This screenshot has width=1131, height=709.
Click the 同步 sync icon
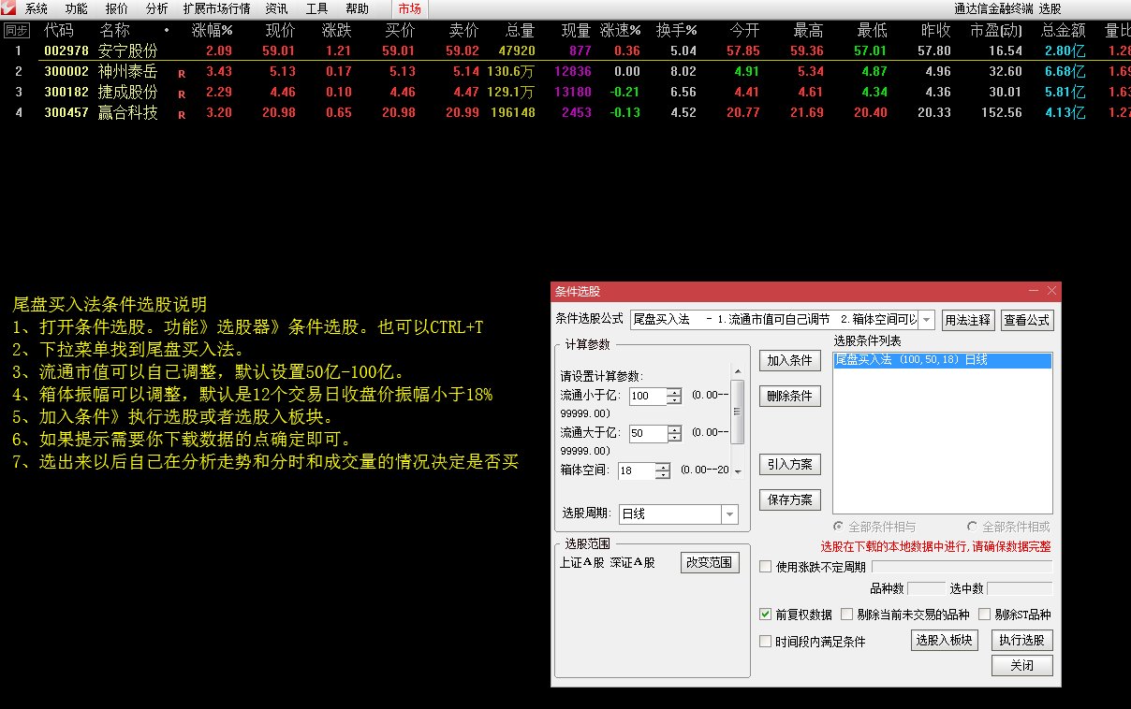pos(16,30)
